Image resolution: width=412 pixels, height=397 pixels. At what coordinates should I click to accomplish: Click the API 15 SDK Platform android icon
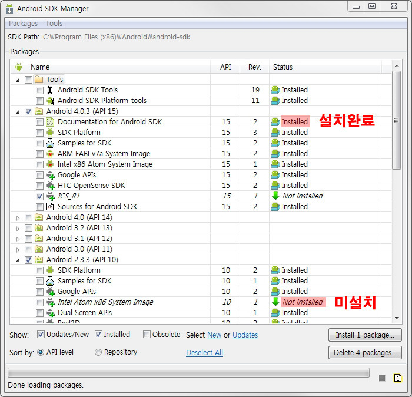point(50,133)
